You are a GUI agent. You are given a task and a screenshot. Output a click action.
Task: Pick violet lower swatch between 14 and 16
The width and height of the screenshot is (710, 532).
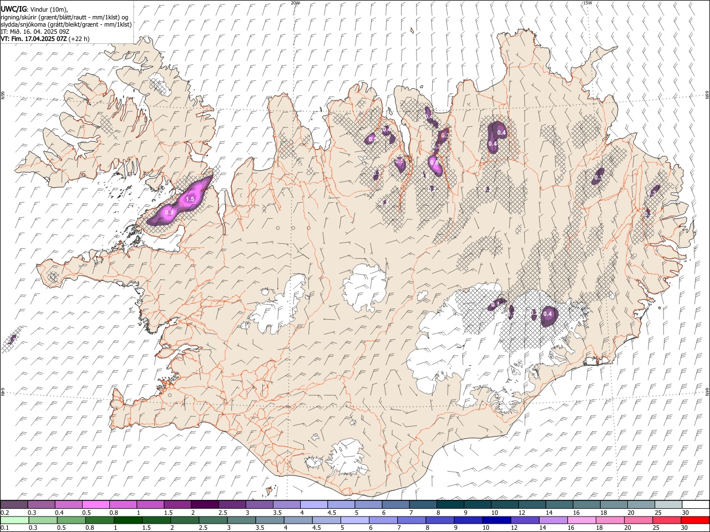tap(553, 520)
